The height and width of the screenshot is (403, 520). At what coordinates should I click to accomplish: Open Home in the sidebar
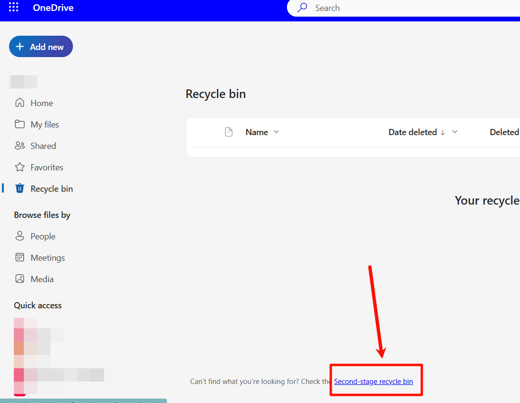(x=41, y=103)
